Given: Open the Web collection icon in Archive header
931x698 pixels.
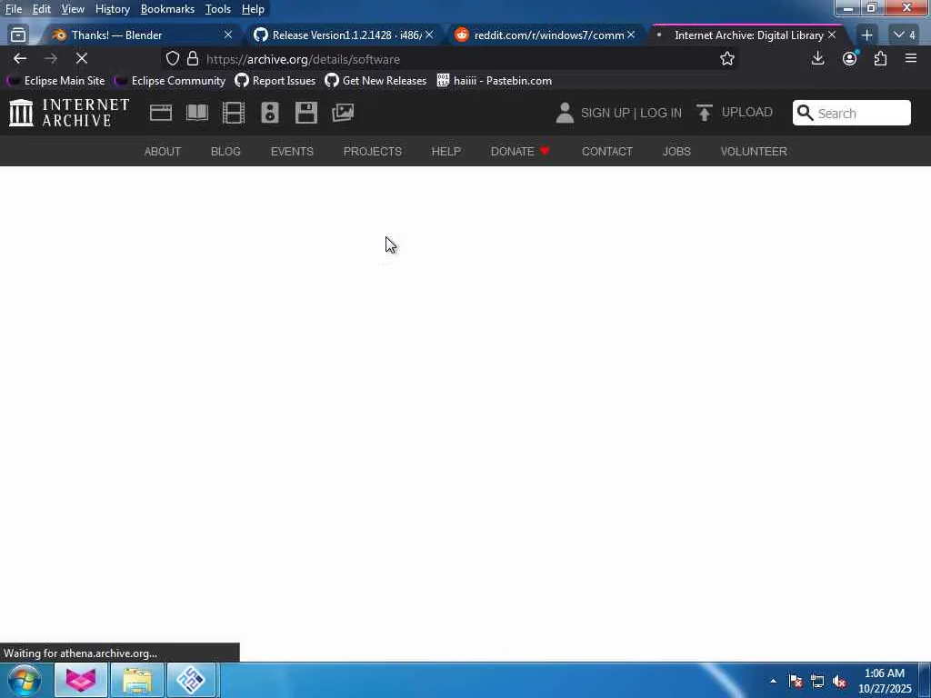Looking at the screenshot, I should 161,113.
